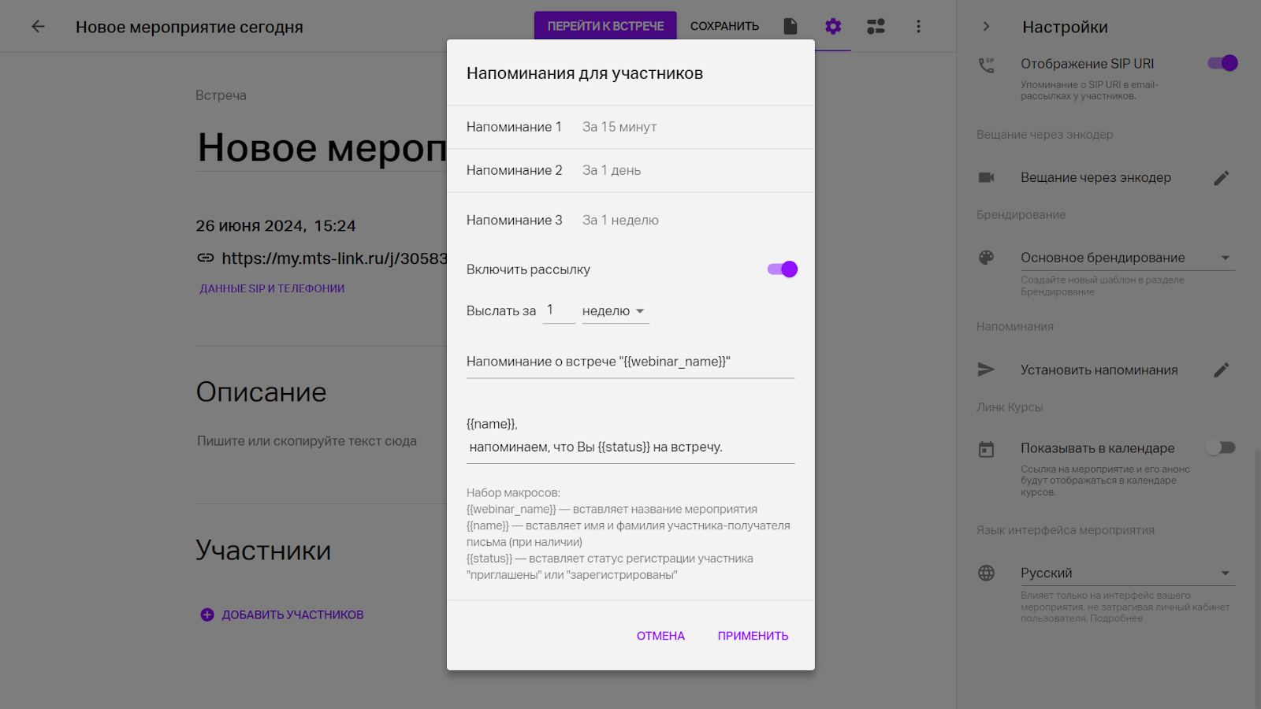Disable the Включить рассылку toggle
Screen dimensions: 1261x709
pyautogui.click(x=782, y=269)
